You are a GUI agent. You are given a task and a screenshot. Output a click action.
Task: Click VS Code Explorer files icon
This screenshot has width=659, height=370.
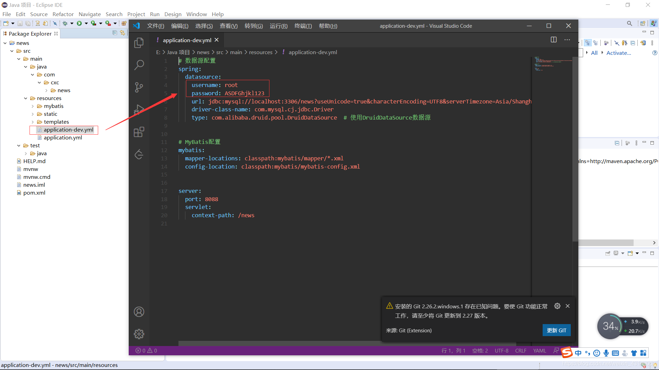click(139, 43)
